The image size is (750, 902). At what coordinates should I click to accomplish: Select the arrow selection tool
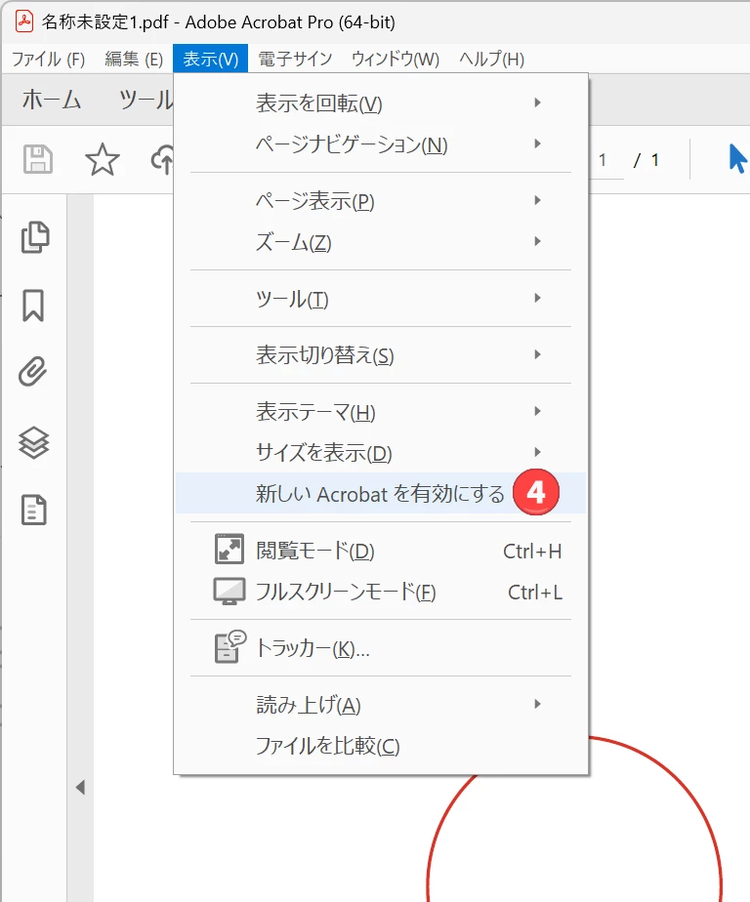[x=737, y=159]
